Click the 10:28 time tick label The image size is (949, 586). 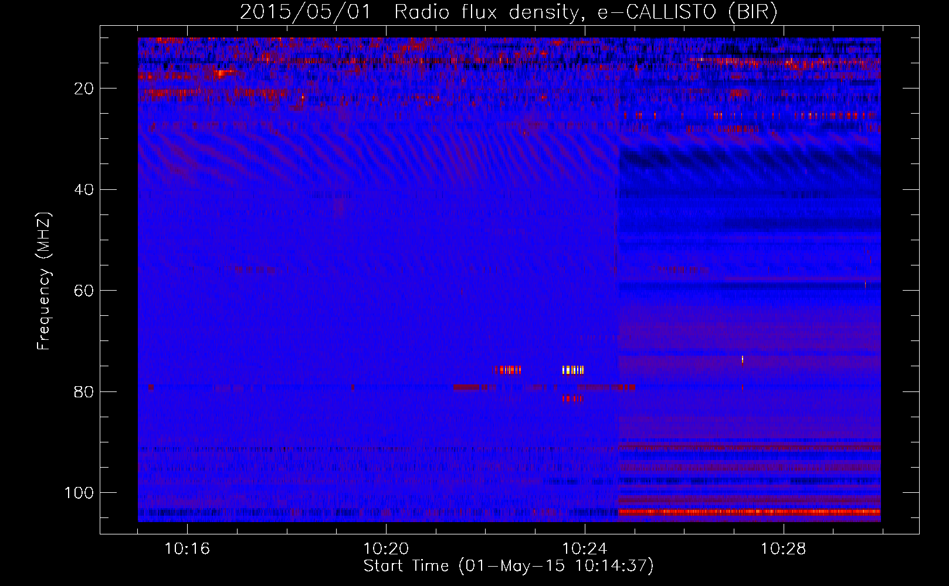(x=784, y=549)
